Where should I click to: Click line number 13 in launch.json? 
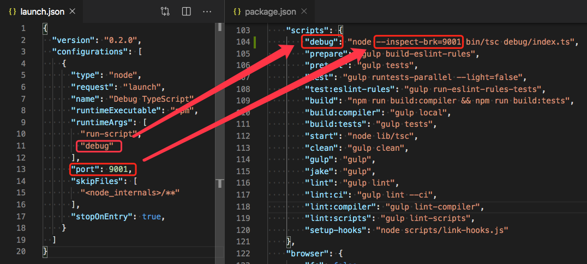[22, 170]
